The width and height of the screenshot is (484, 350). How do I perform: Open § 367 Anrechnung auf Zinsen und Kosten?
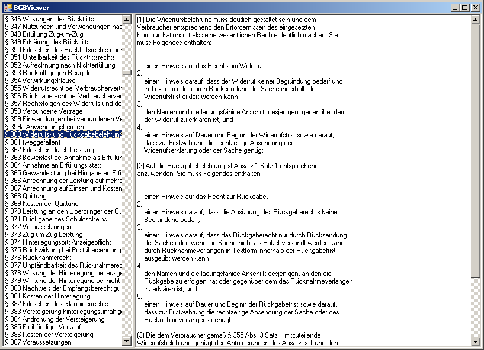point(63,188)
